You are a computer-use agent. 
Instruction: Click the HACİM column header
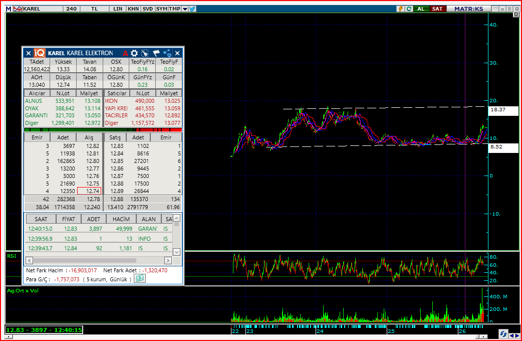point(121,219)
